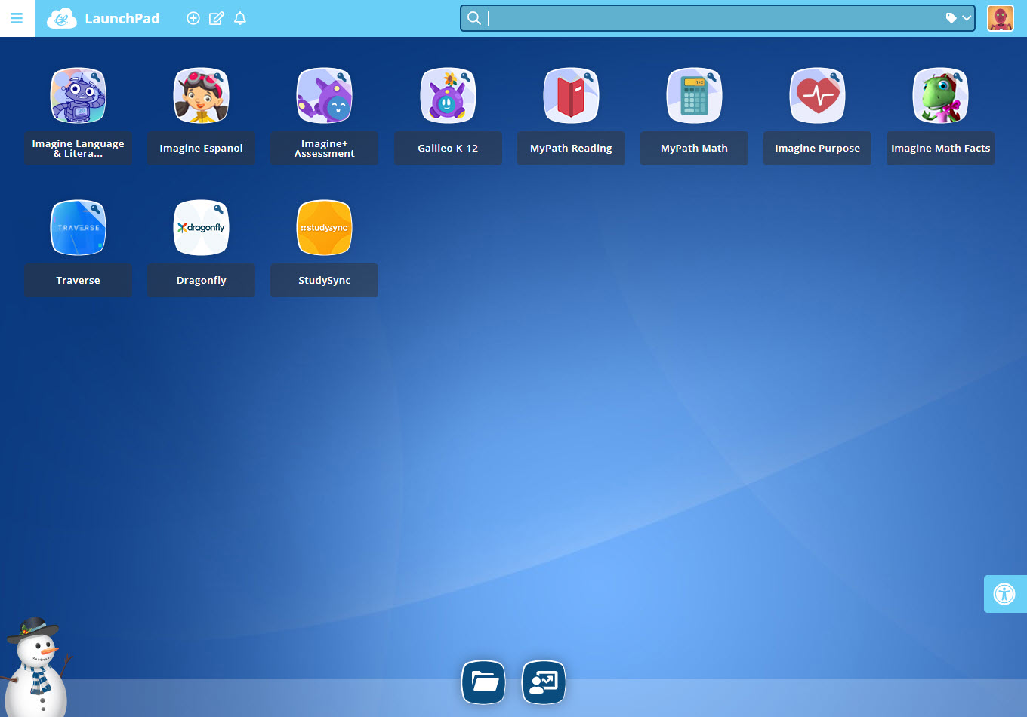This screenshot has height=717, width=1027.
Task: Open the profile menu via the avatar
Action: (1001, 17)
